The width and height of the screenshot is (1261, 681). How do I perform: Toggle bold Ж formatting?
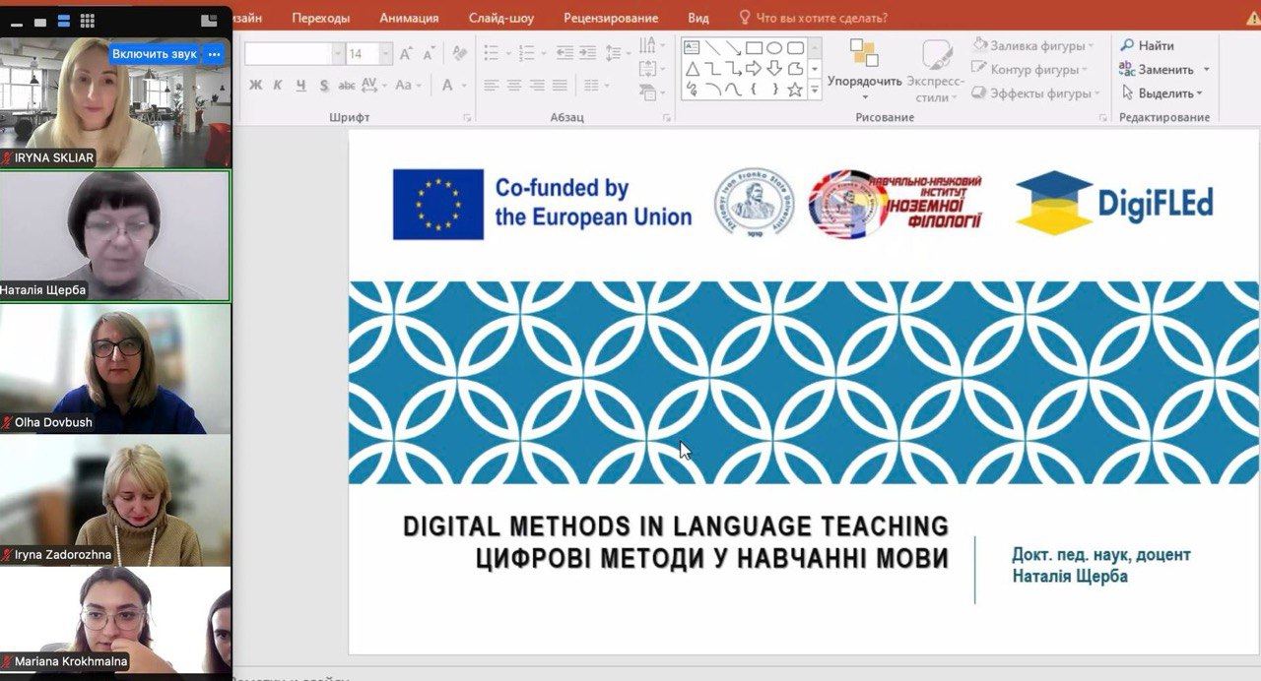click(255, 86)
